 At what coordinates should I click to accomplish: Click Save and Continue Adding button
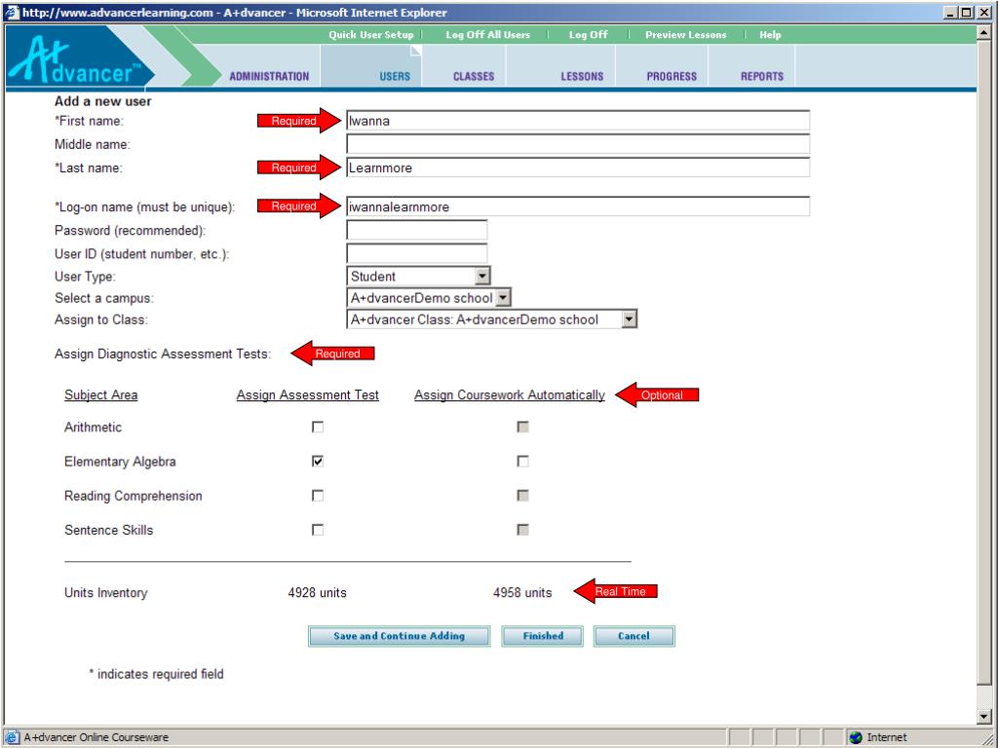(x=399, y=636)
